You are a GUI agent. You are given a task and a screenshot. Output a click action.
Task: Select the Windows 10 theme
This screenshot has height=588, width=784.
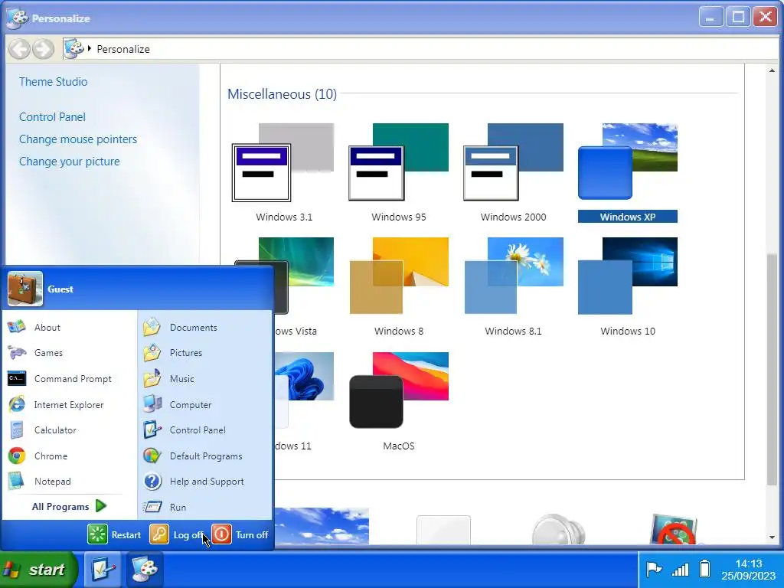[628, 287]
